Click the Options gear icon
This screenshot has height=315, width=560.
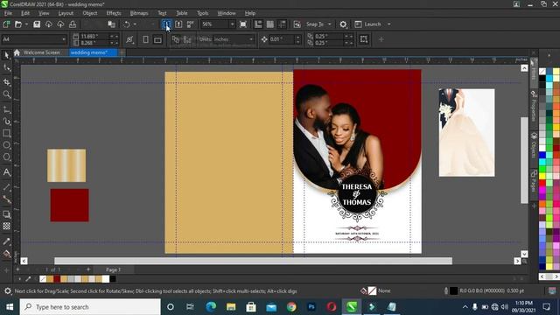[343, 24]
